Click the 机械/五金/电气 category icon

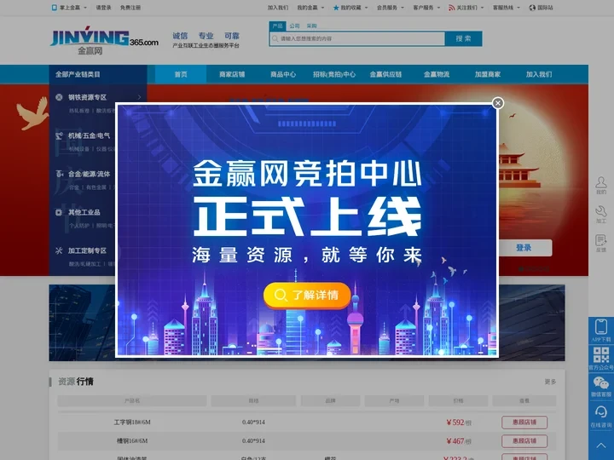pos(59,135)
